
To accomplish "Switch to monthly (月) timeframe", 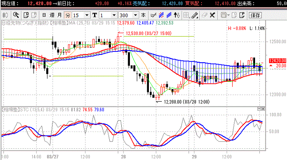I will coord(60,15).
